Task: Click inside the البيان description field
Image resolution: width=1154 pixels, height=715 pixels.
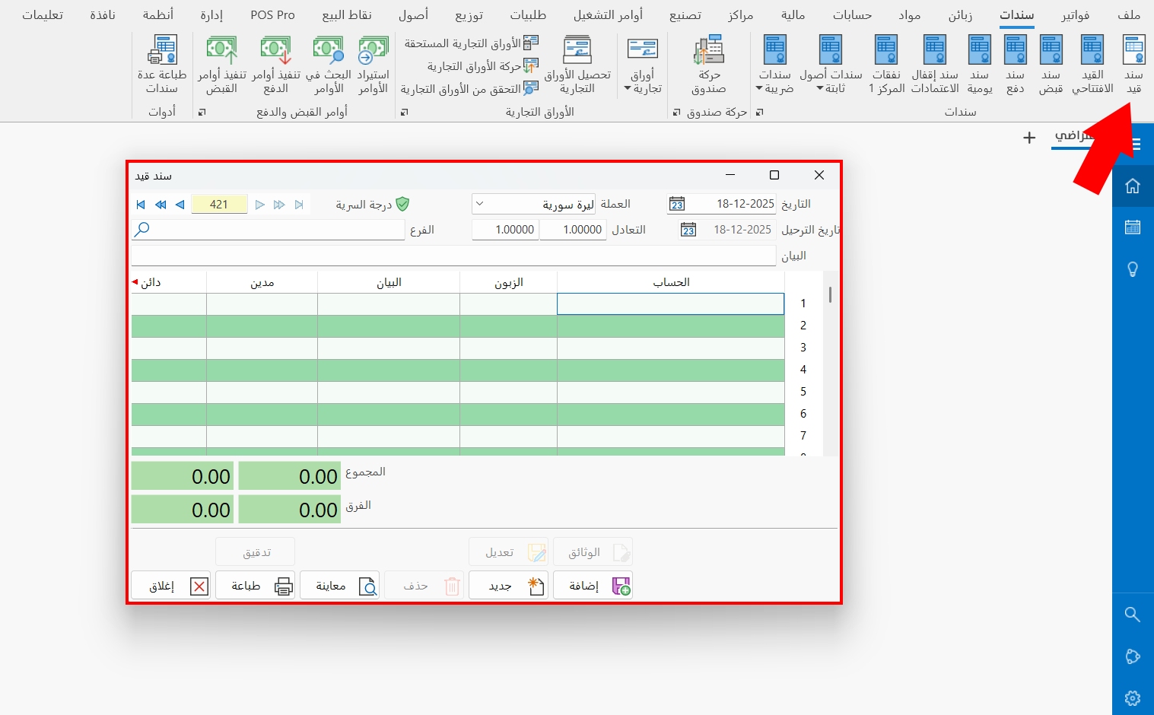Action: [453, 256]
